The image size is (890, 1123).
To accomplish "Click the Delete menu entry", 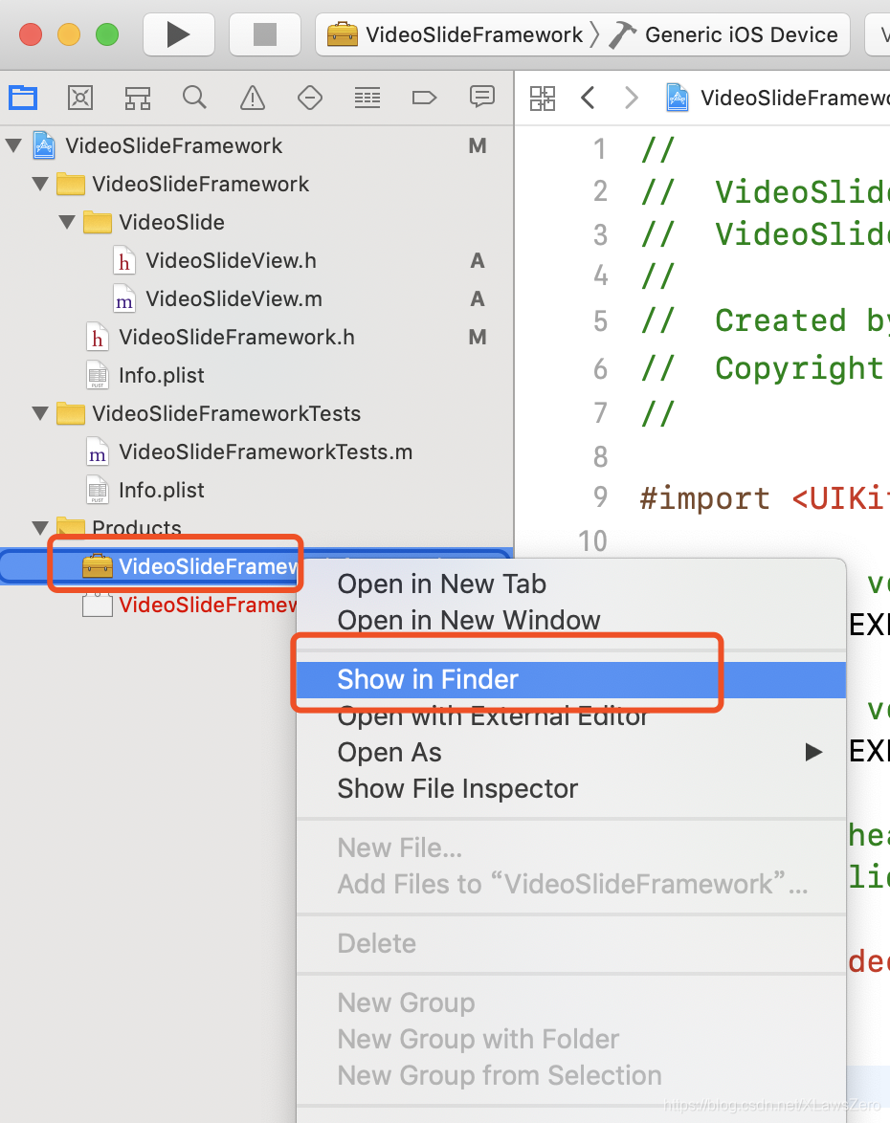I will [571, 944].
